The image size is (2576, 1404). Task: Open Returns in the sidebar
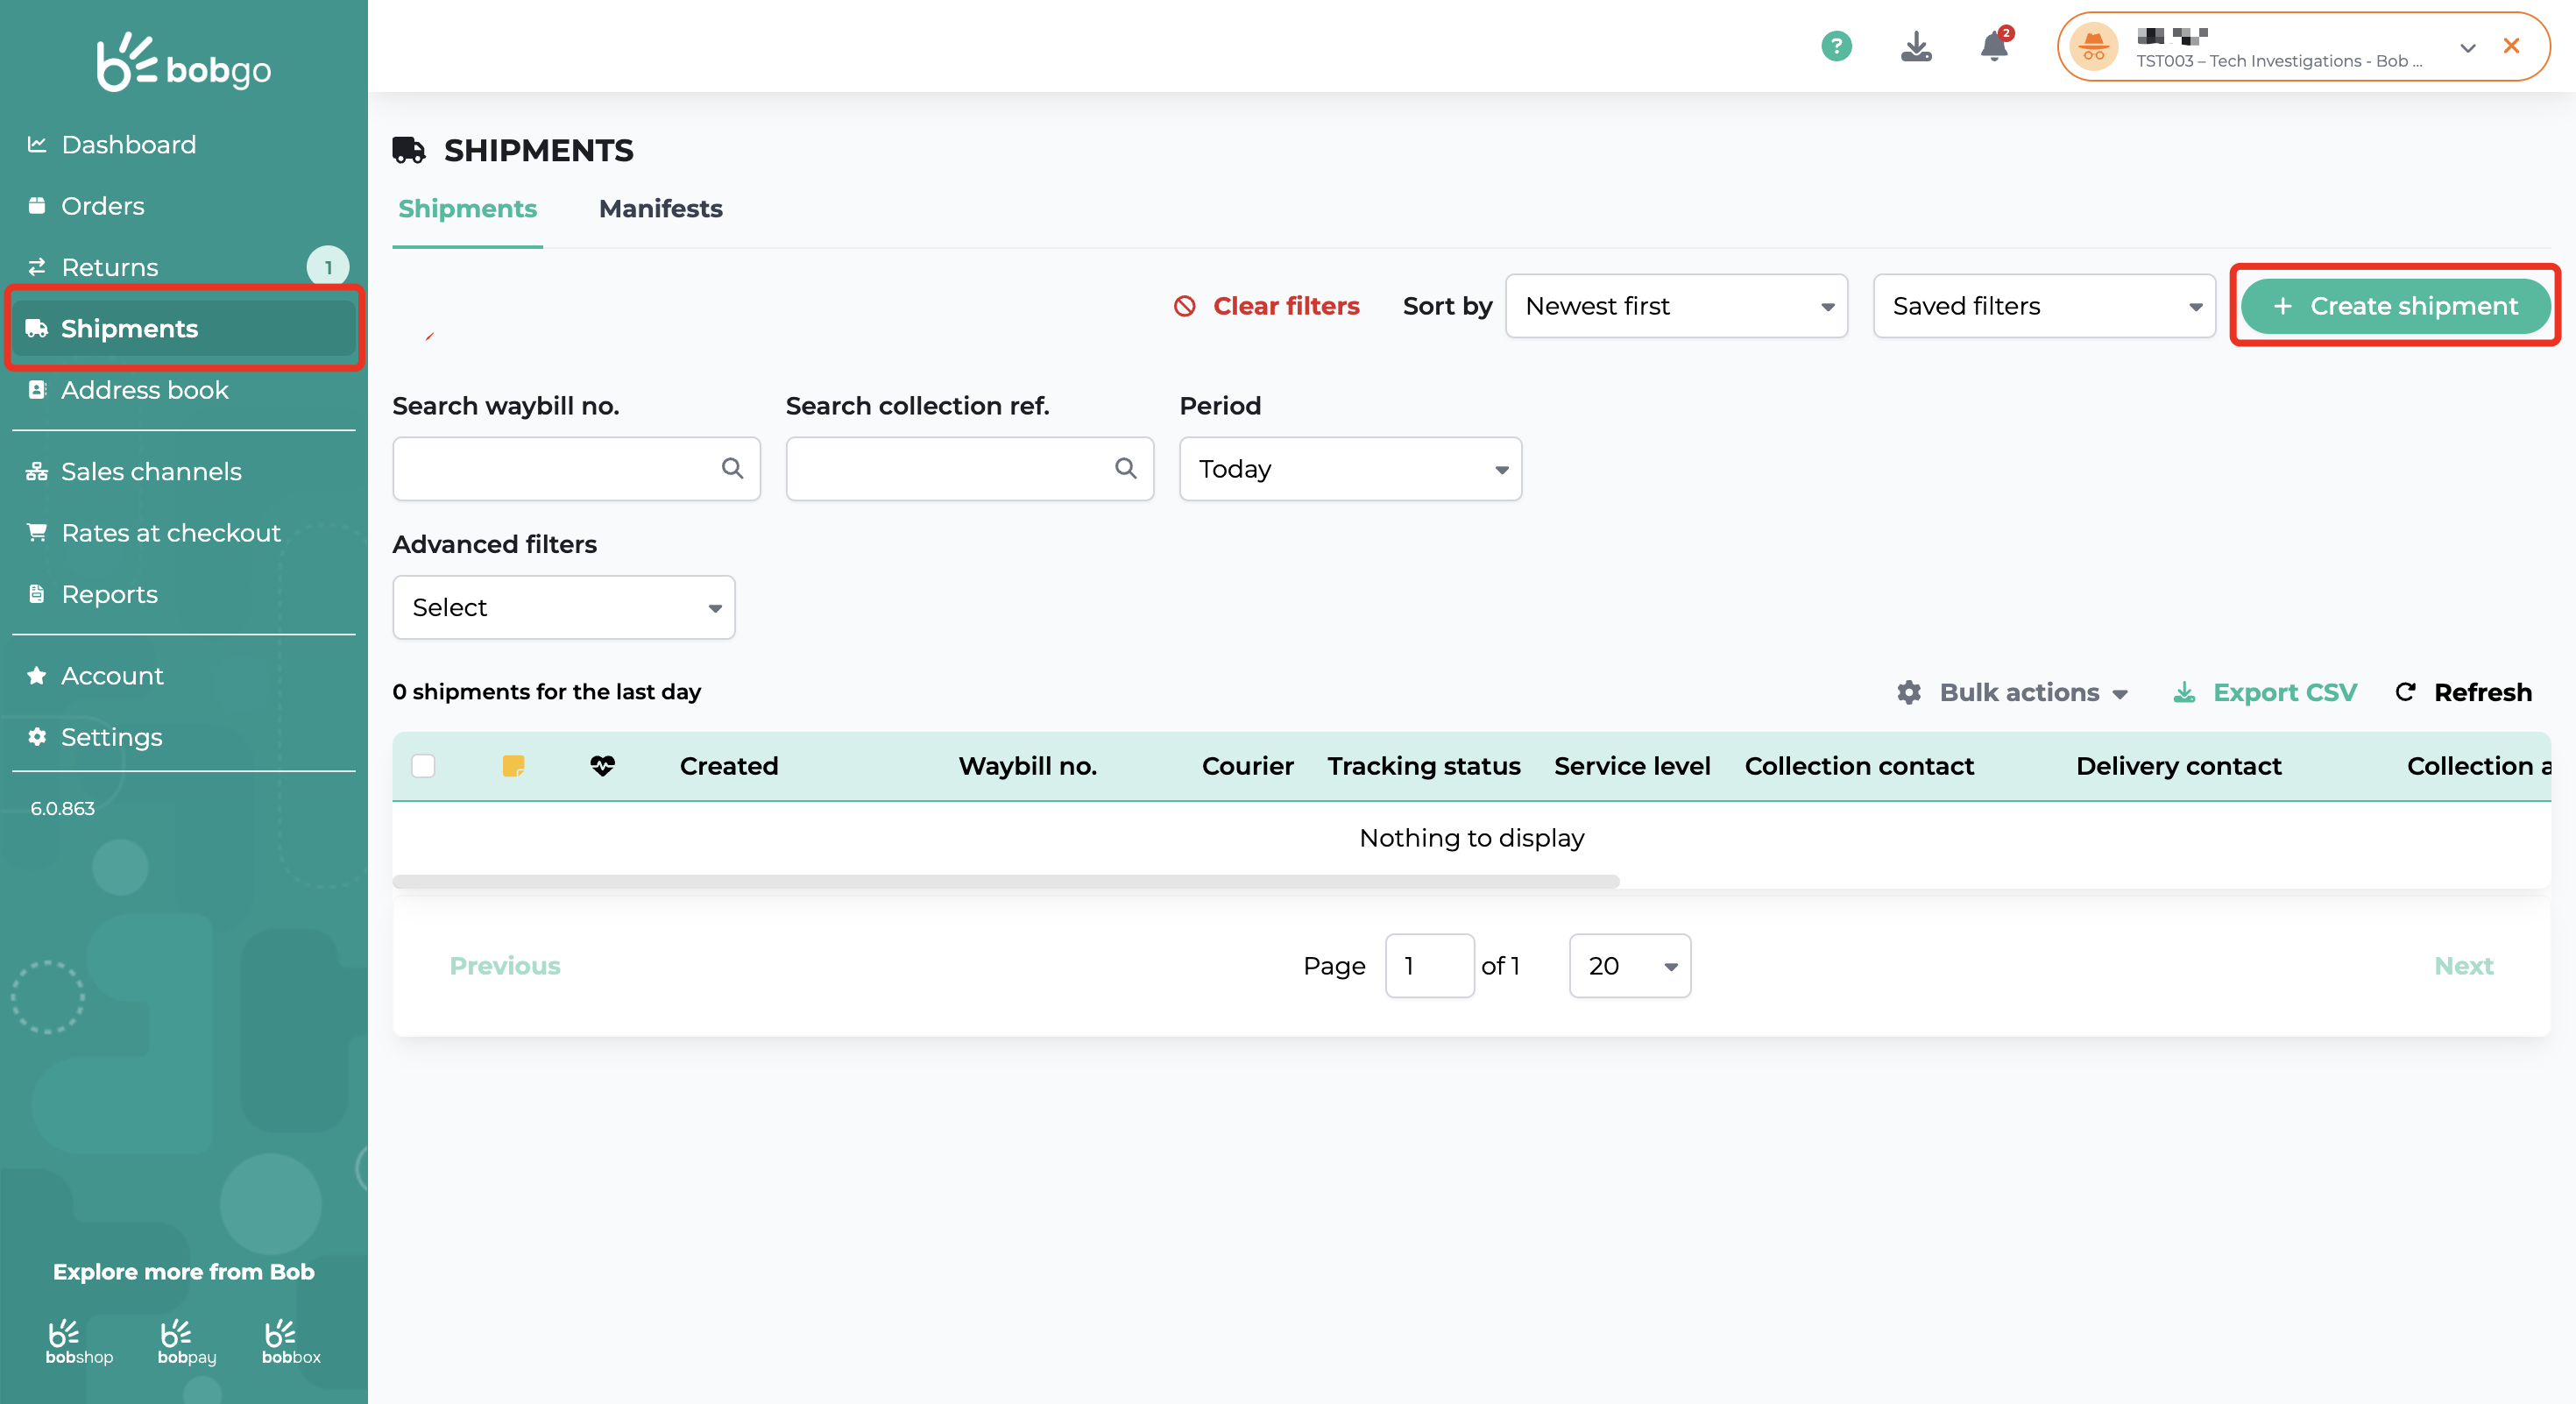pos(183,267)
